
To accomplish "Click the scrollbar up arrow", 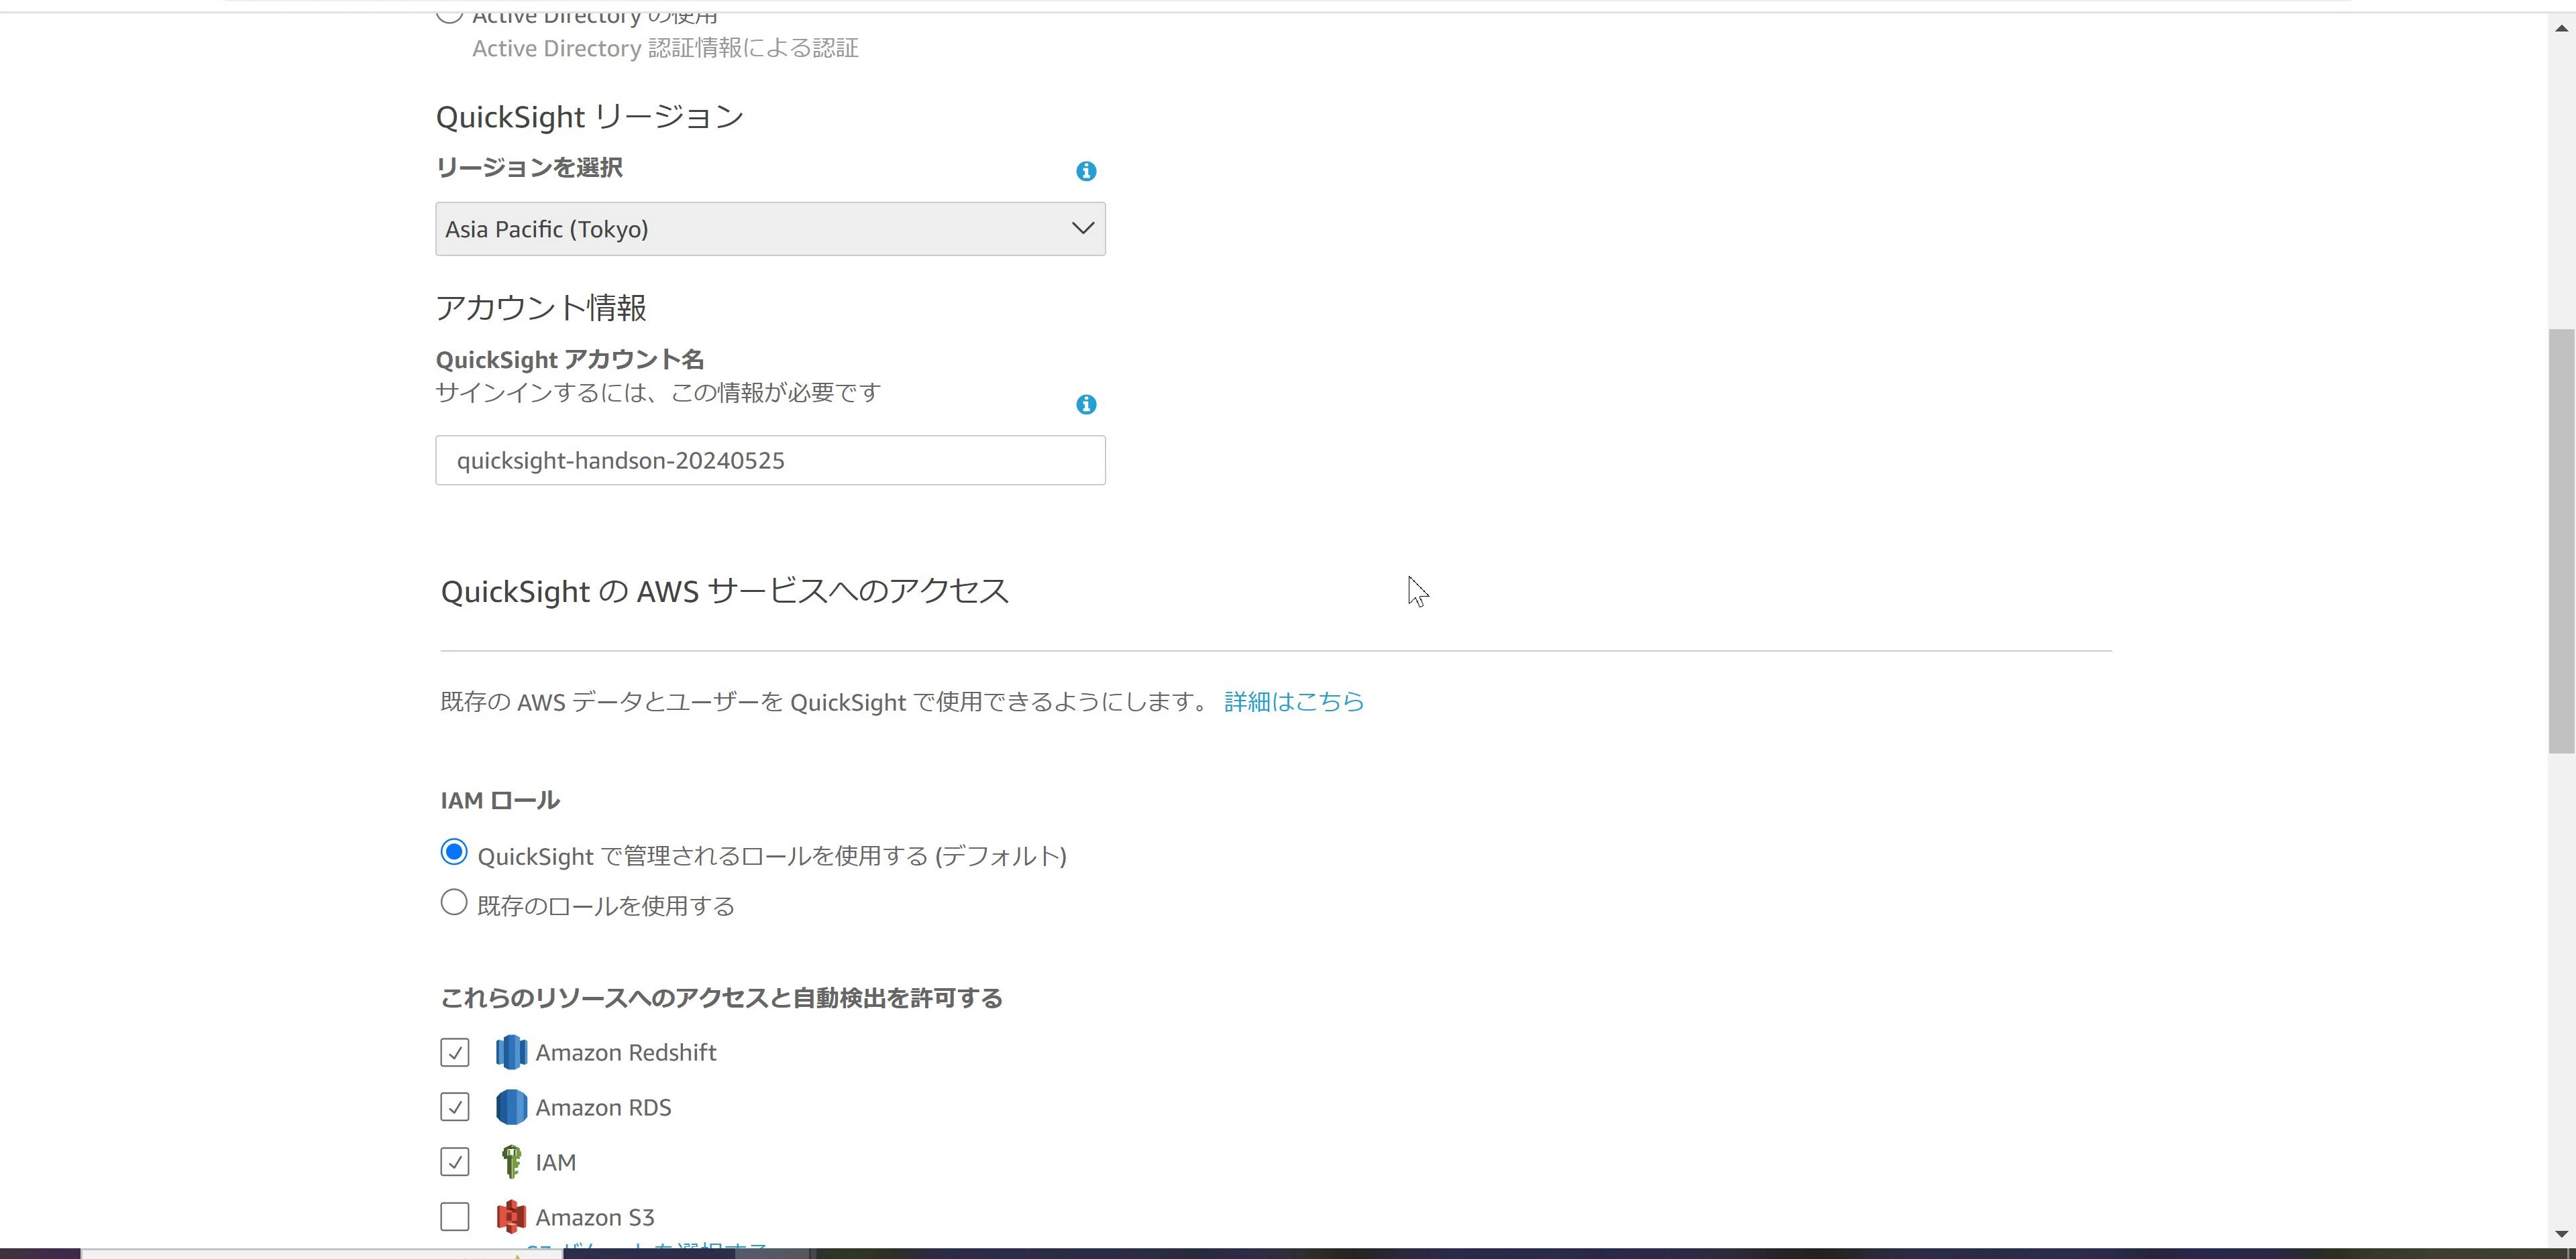I will click(x=2561, y=28).
